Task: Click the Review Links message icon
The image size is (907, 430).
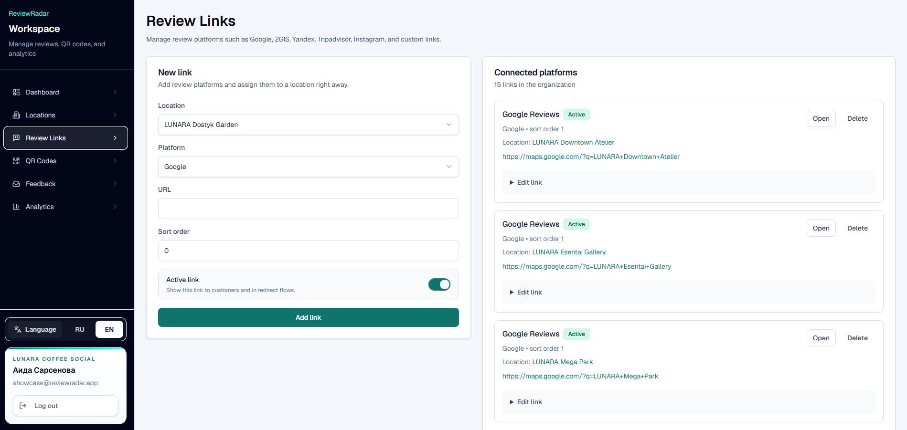Action: (x=16, y=138)
